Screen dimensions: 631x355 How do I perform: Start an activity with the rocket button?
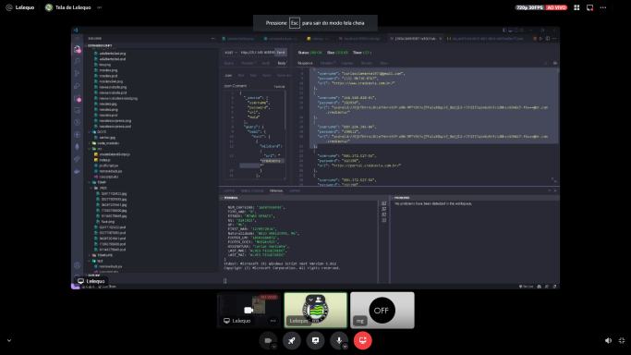click(x=292, y=340)
